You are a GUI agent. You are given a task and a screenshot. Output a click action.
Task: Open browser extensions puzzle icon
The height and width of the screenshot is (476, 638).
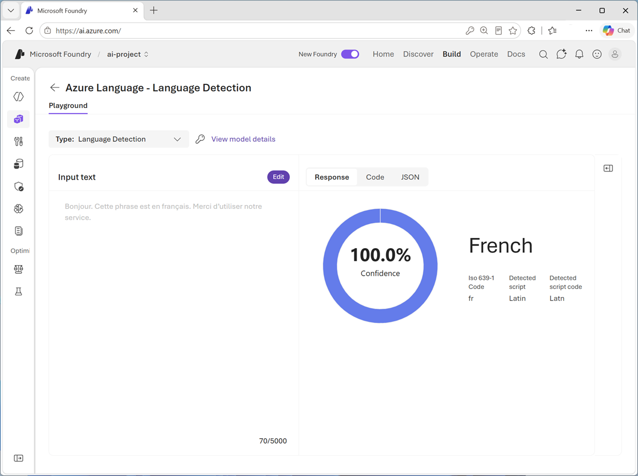(531, 31)
